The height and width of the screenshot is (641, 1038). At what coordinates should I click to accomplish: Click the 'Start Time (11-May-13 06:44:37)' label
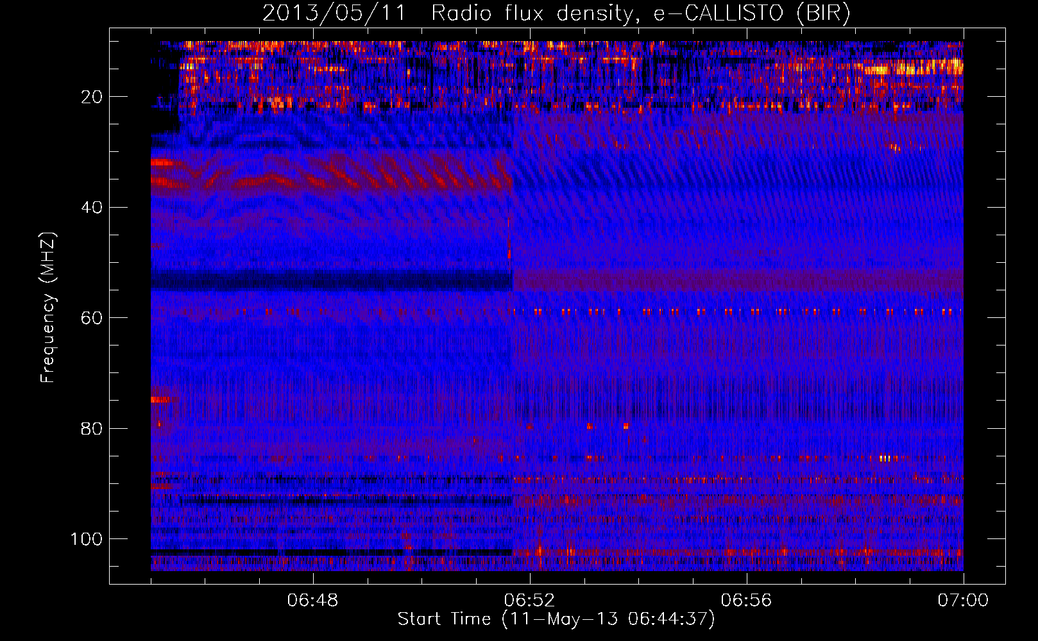click(556, 619)
